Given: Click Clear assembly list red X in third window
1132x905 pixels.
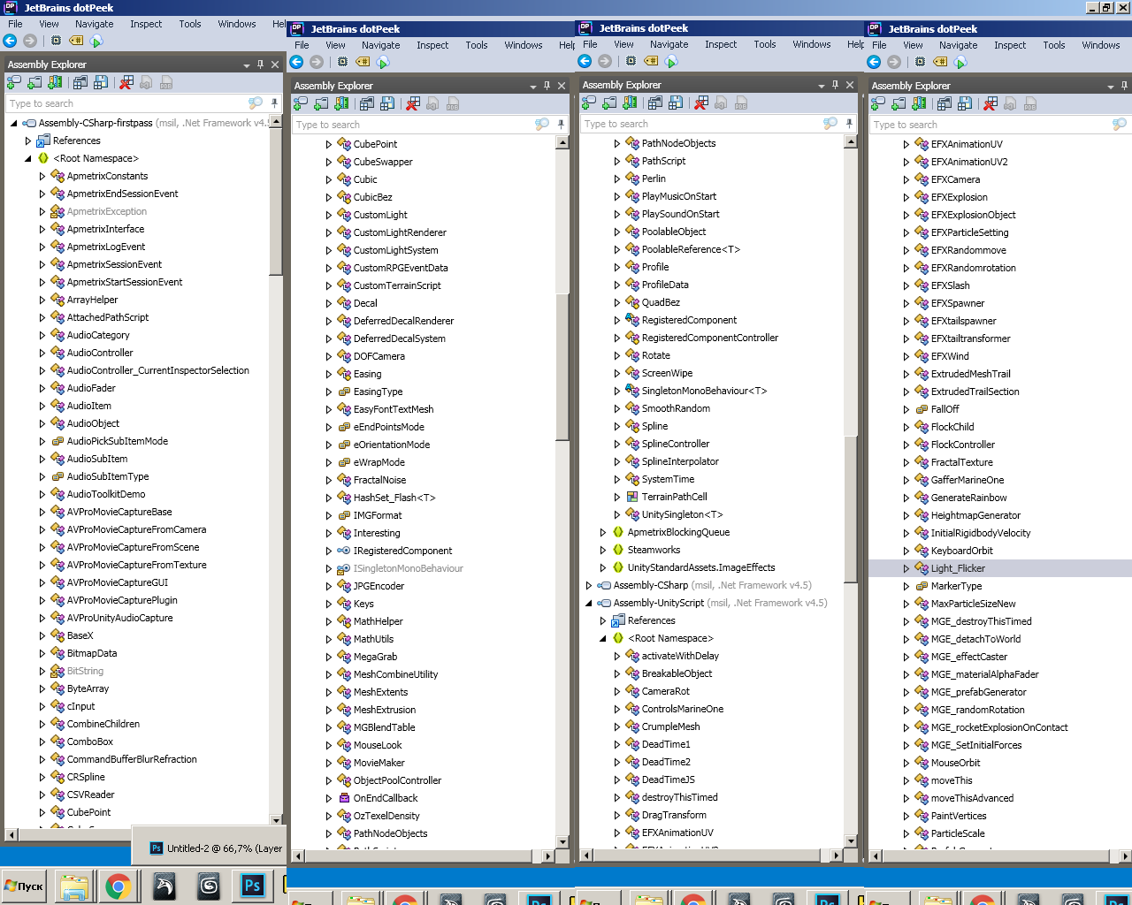Looking at the screenshot, I should click(701, 103).
